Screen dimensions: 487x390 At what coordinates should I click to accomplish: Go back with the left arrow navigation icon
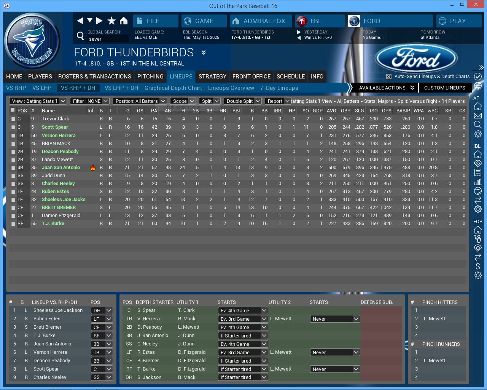80,21
